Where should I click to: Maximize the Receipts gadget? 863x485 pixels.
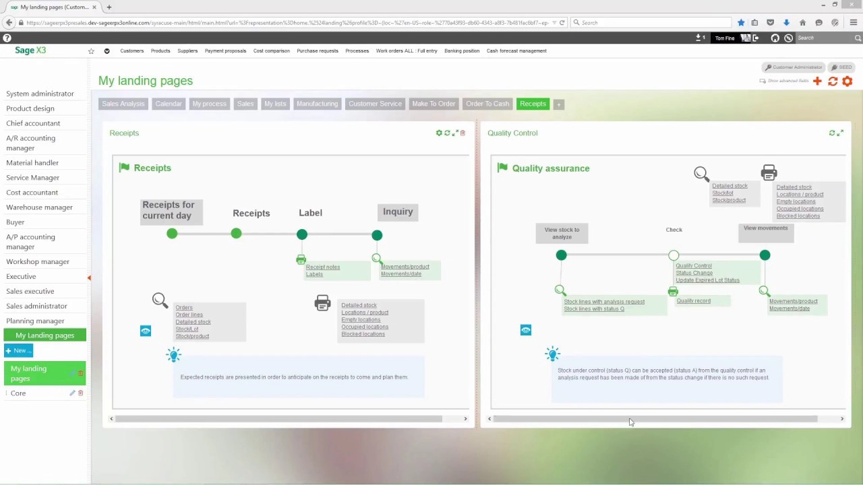(455, 133)
